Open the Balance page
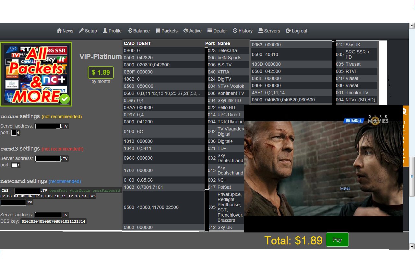The image size is (415, 259). (x=139, y=31)
